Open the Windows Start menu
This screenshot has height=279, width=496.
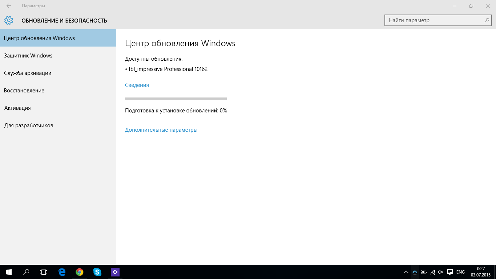point(9,272)
